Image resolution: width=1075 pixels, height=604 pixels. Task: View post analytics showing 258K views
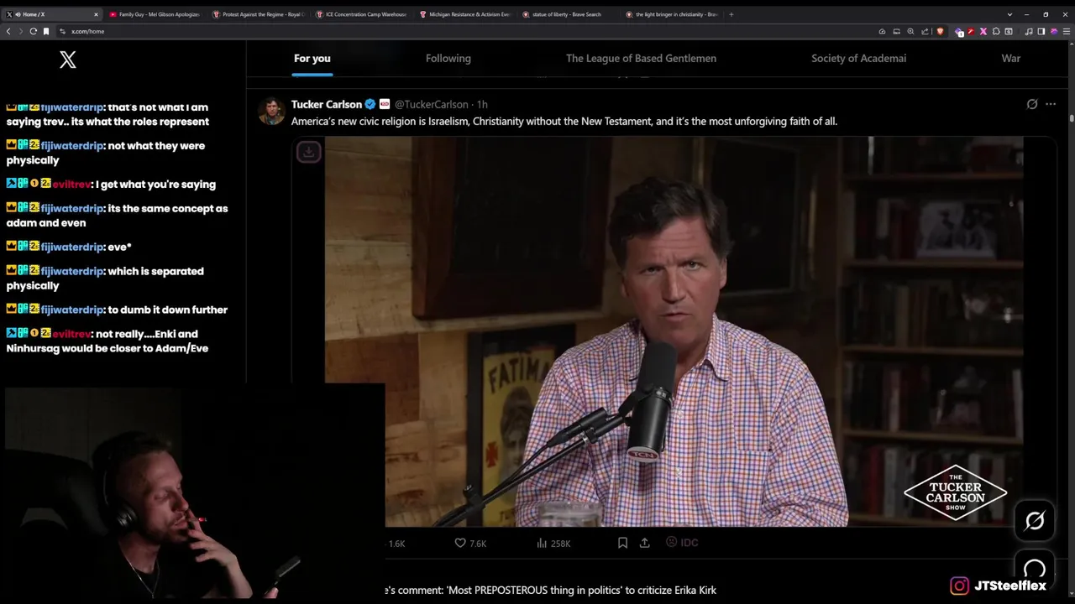pyautogui.click(x=553, y=543)
